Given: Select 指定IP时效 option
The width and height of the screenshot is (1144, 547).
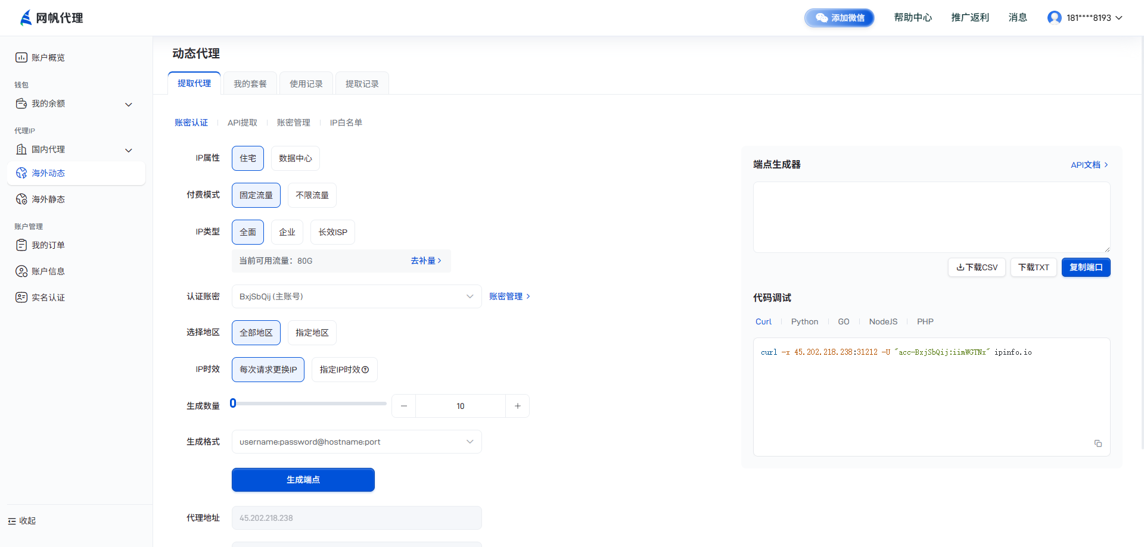Looking at the screenshot, I should pos(344,370).
